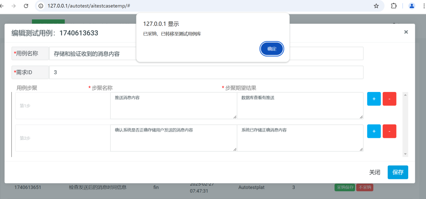Open site info icon in address bar
This screenshot has height=199, width=426.
[x=41, y=6]
